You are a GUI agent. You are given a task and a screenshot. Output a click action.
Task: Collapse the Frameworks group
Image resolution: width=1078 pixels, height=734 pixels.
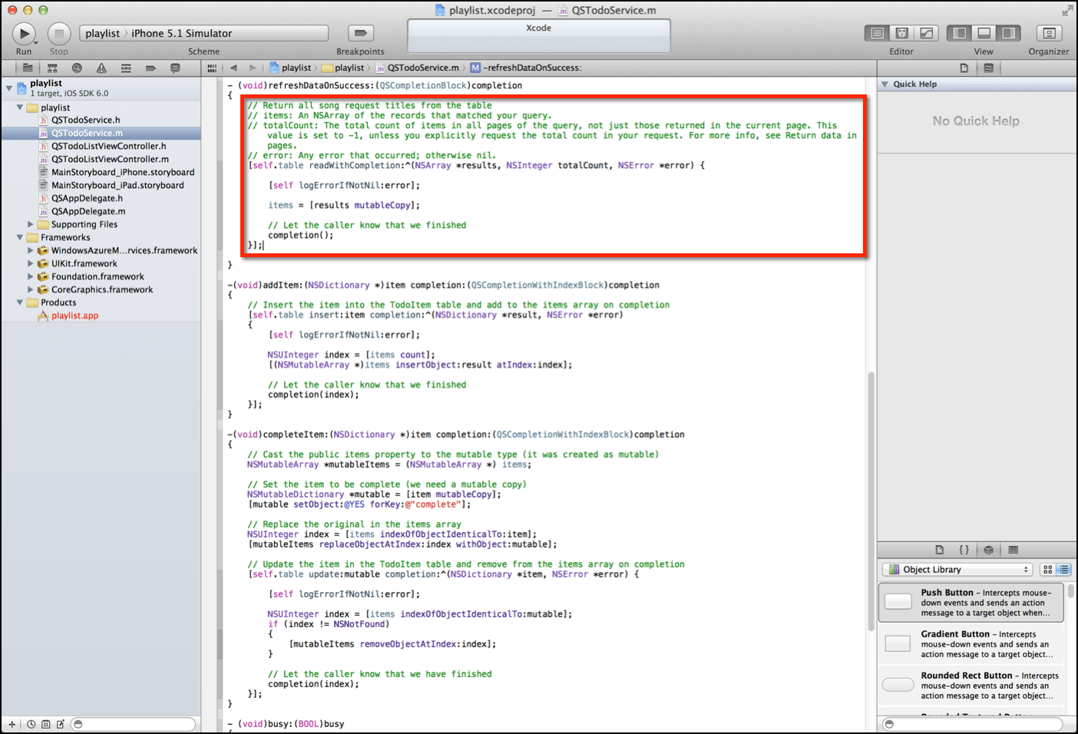[x=20, y=237]
